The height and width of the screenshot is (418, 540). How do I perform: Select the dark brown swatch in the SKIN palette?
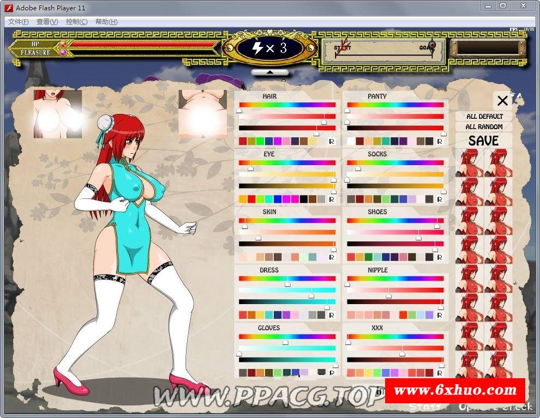pos(278,257)
